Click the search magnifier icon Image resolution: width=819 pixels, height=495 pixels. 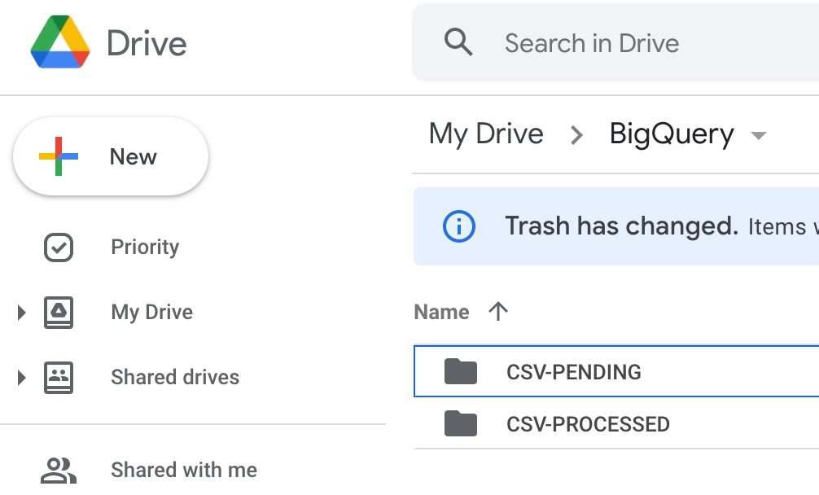458,42
